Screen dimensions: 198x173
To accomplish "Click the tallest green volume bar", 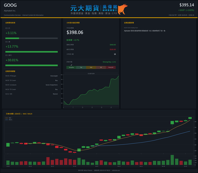I will coord(172,160).
